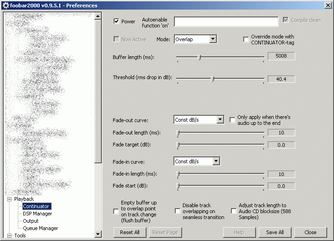Click the Fade target dB slider handle
This screenshot has height=241, width=334.
coord(178,145)
